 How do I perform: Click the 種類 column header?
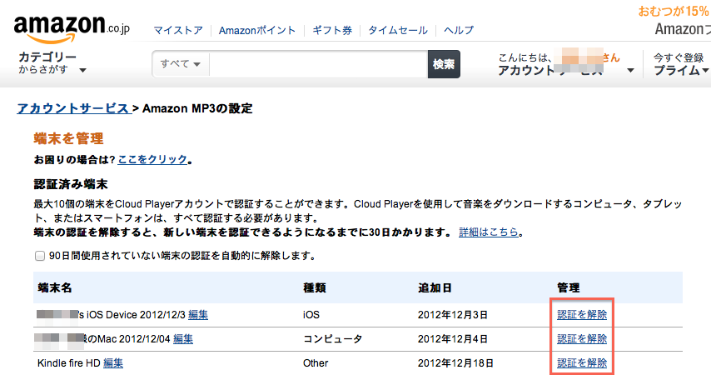pos(315,287)
